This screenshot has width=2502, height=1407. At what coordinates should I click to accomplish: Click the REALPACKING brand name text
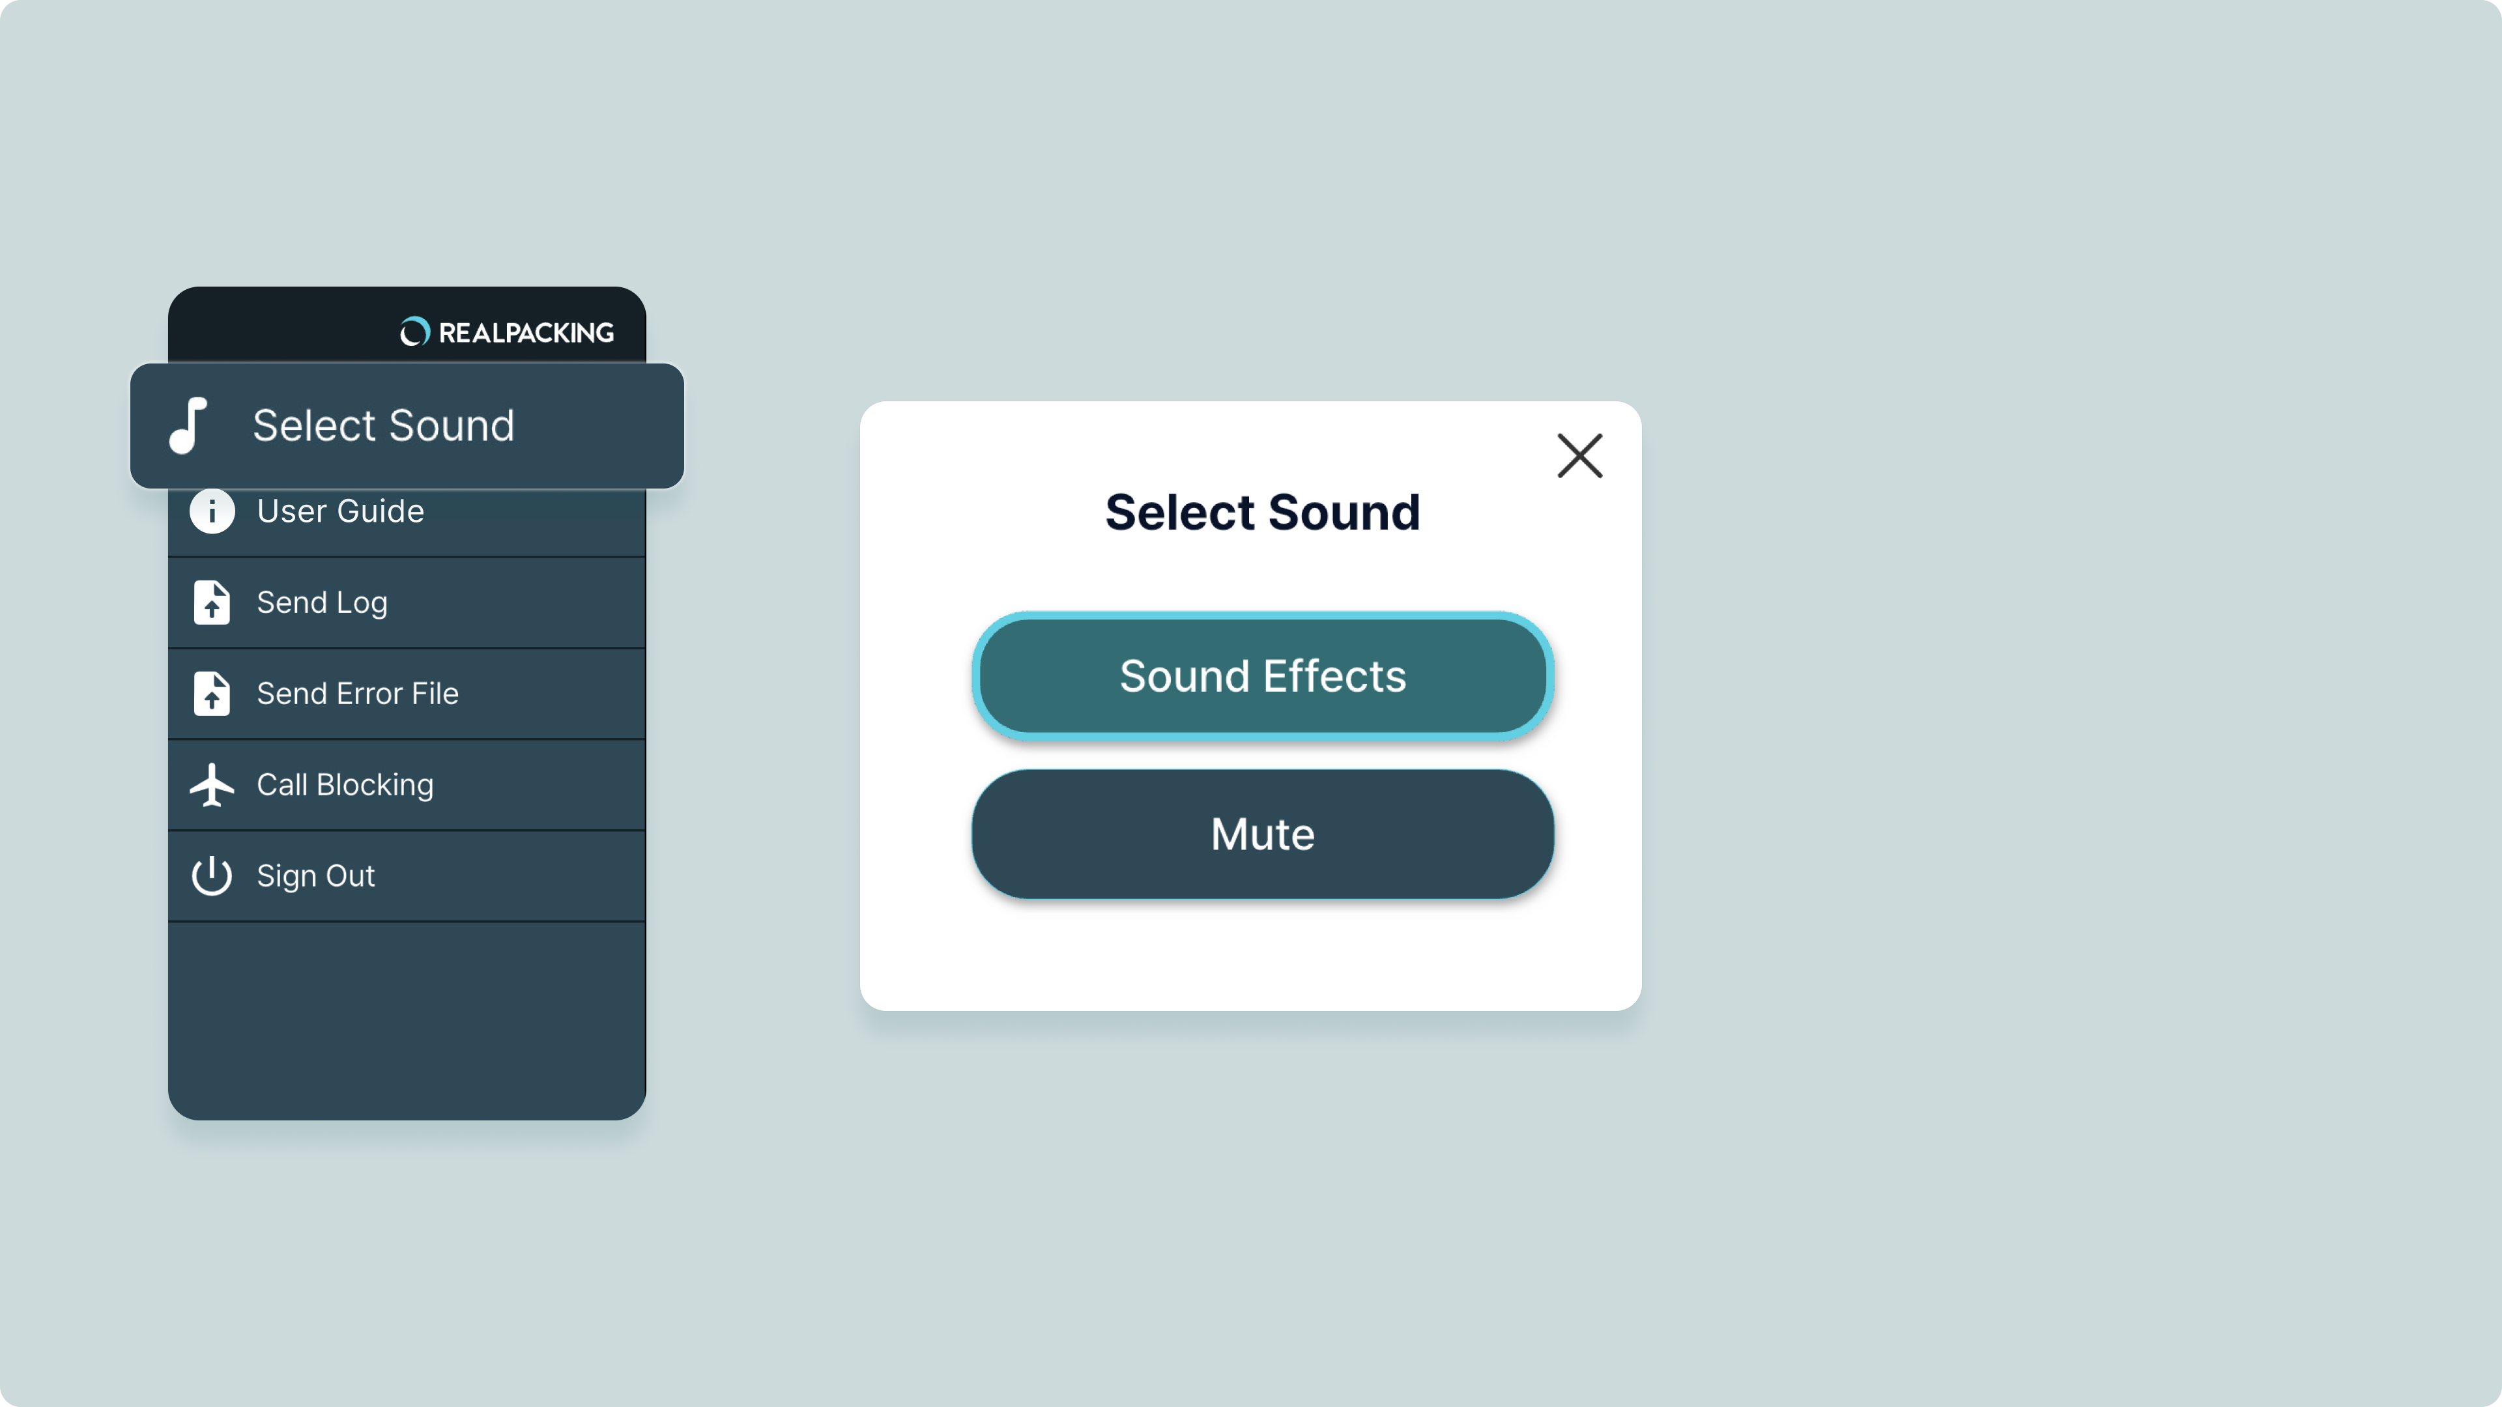(x=525, y=333)
